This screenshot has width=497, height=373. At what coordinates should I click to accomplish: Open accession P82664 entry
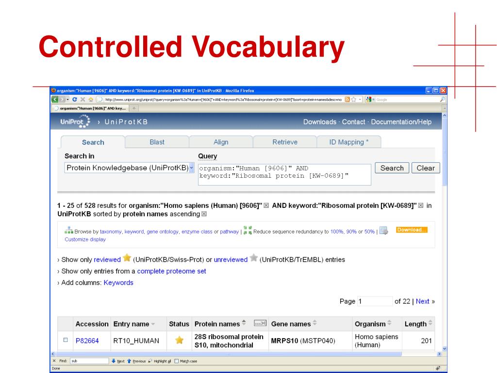87,340
